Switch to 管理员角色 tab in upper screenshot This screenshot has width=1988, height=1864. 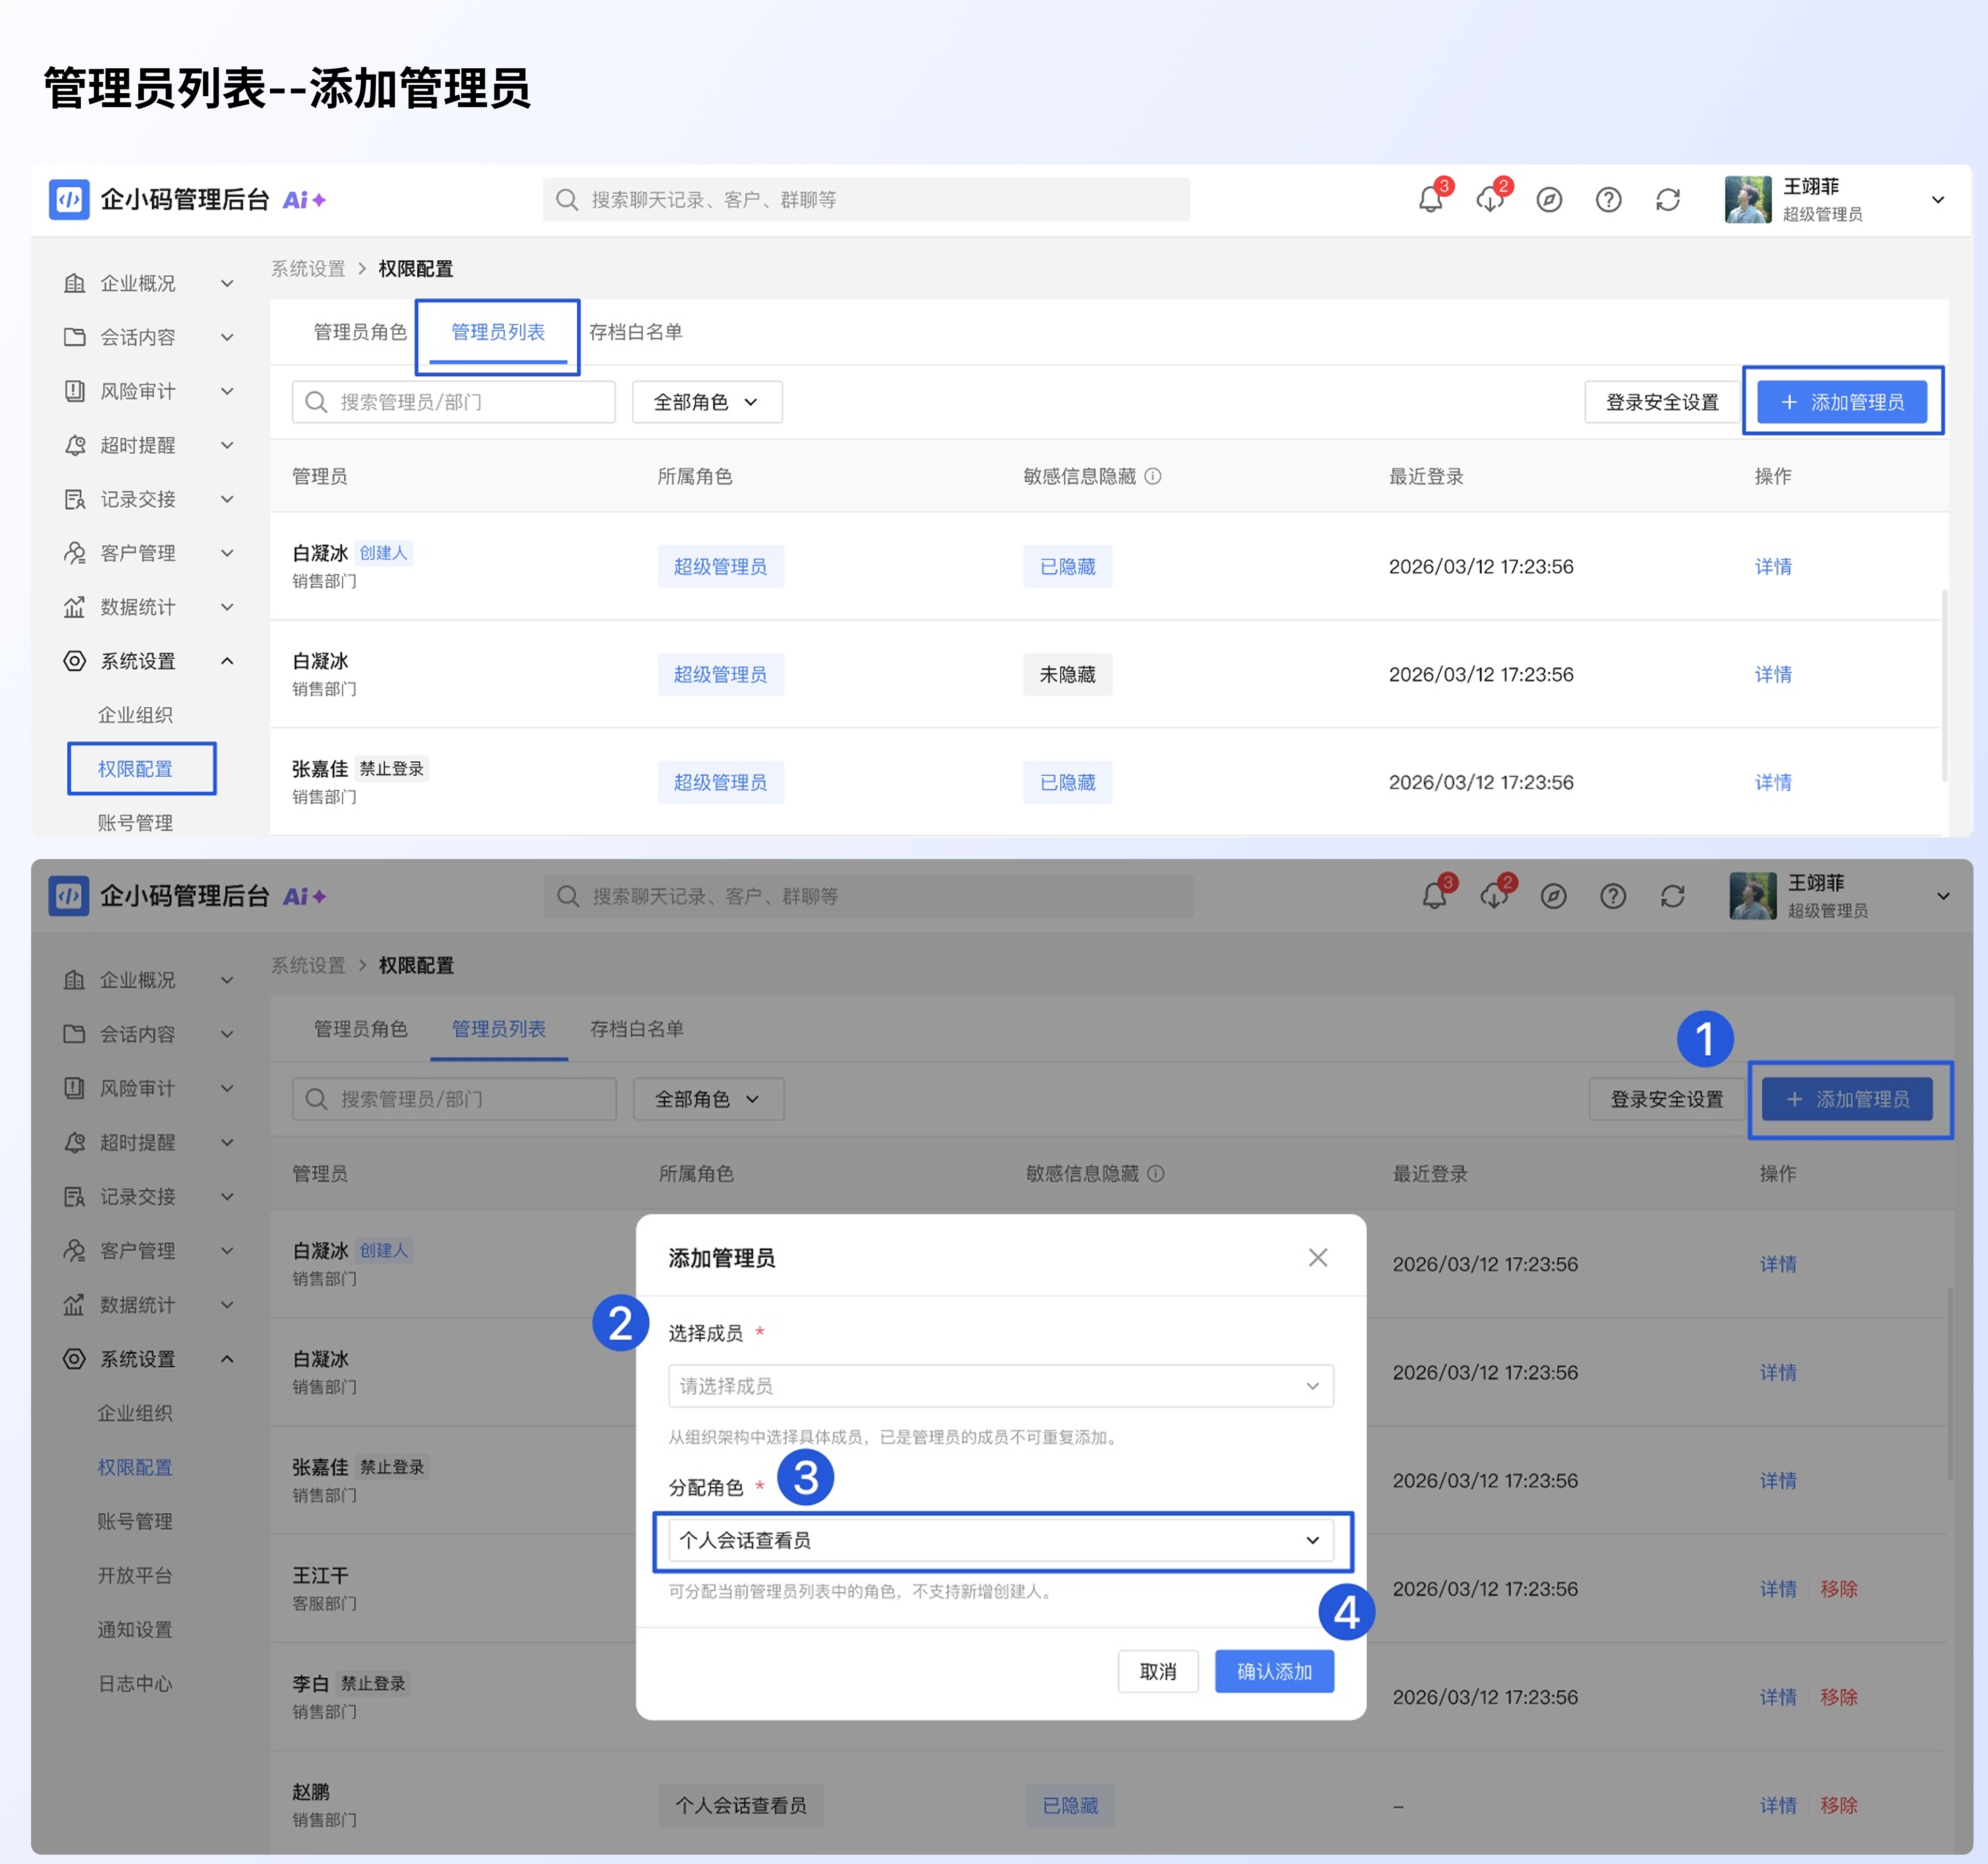point(360,332)
